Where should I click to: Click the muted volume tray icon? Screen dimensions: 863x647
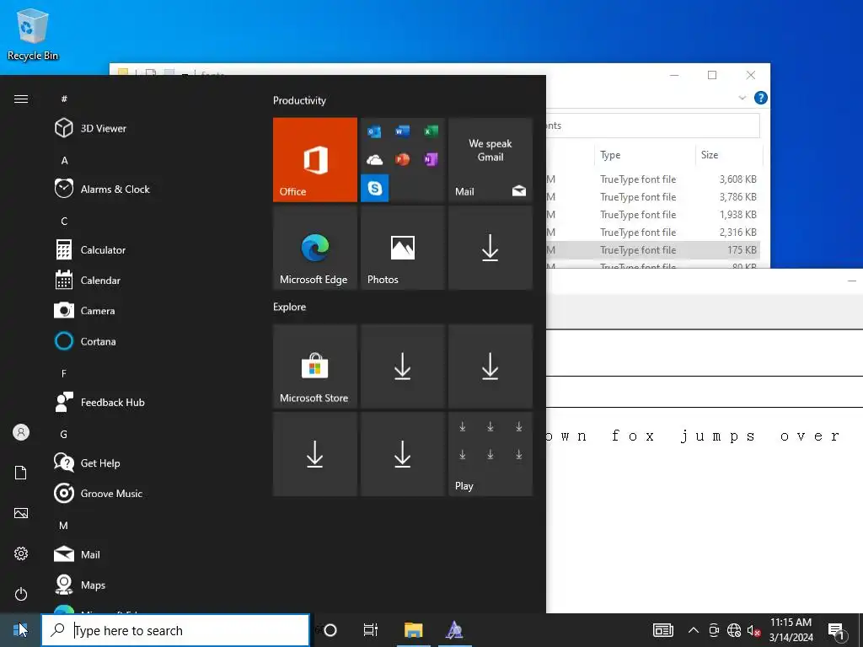click(x=753, y=630)
